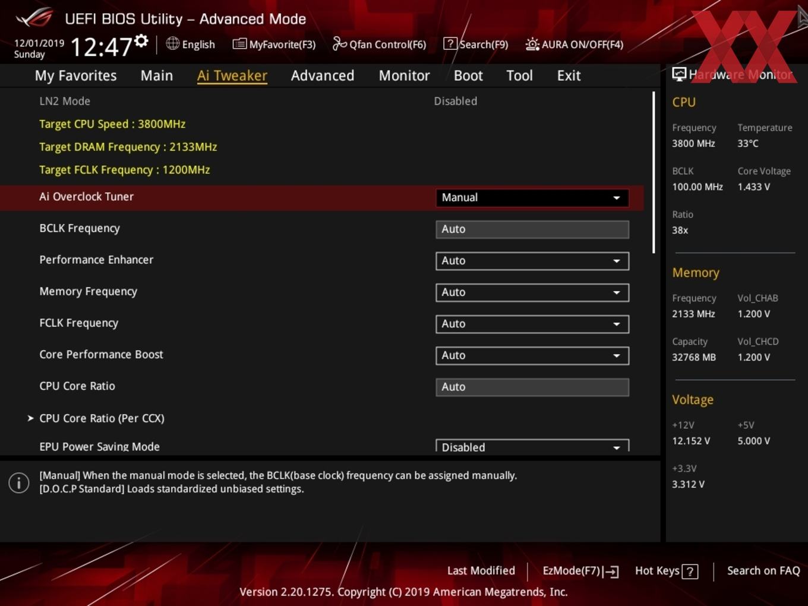The height and width of the screenshot is (606, 808).
Task: Click +12V 12.152 V reading
Action: tap(691, 441)
